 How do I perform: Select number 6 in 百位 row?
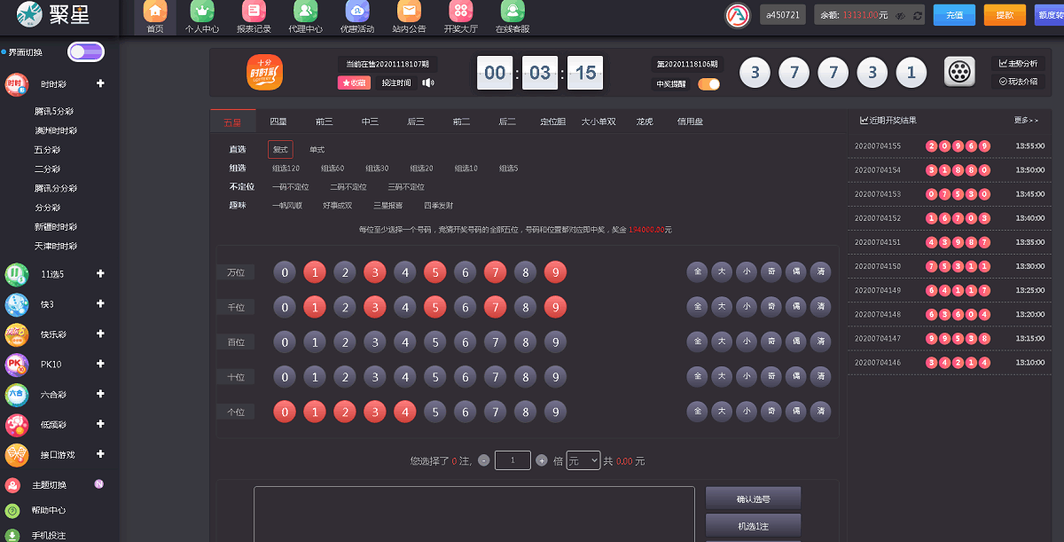tap(465, 342)
